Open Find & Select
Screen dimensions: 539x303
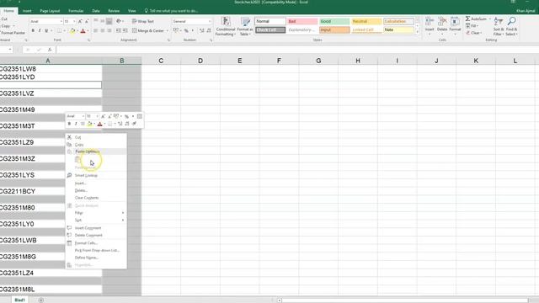[x=511, y=26]
